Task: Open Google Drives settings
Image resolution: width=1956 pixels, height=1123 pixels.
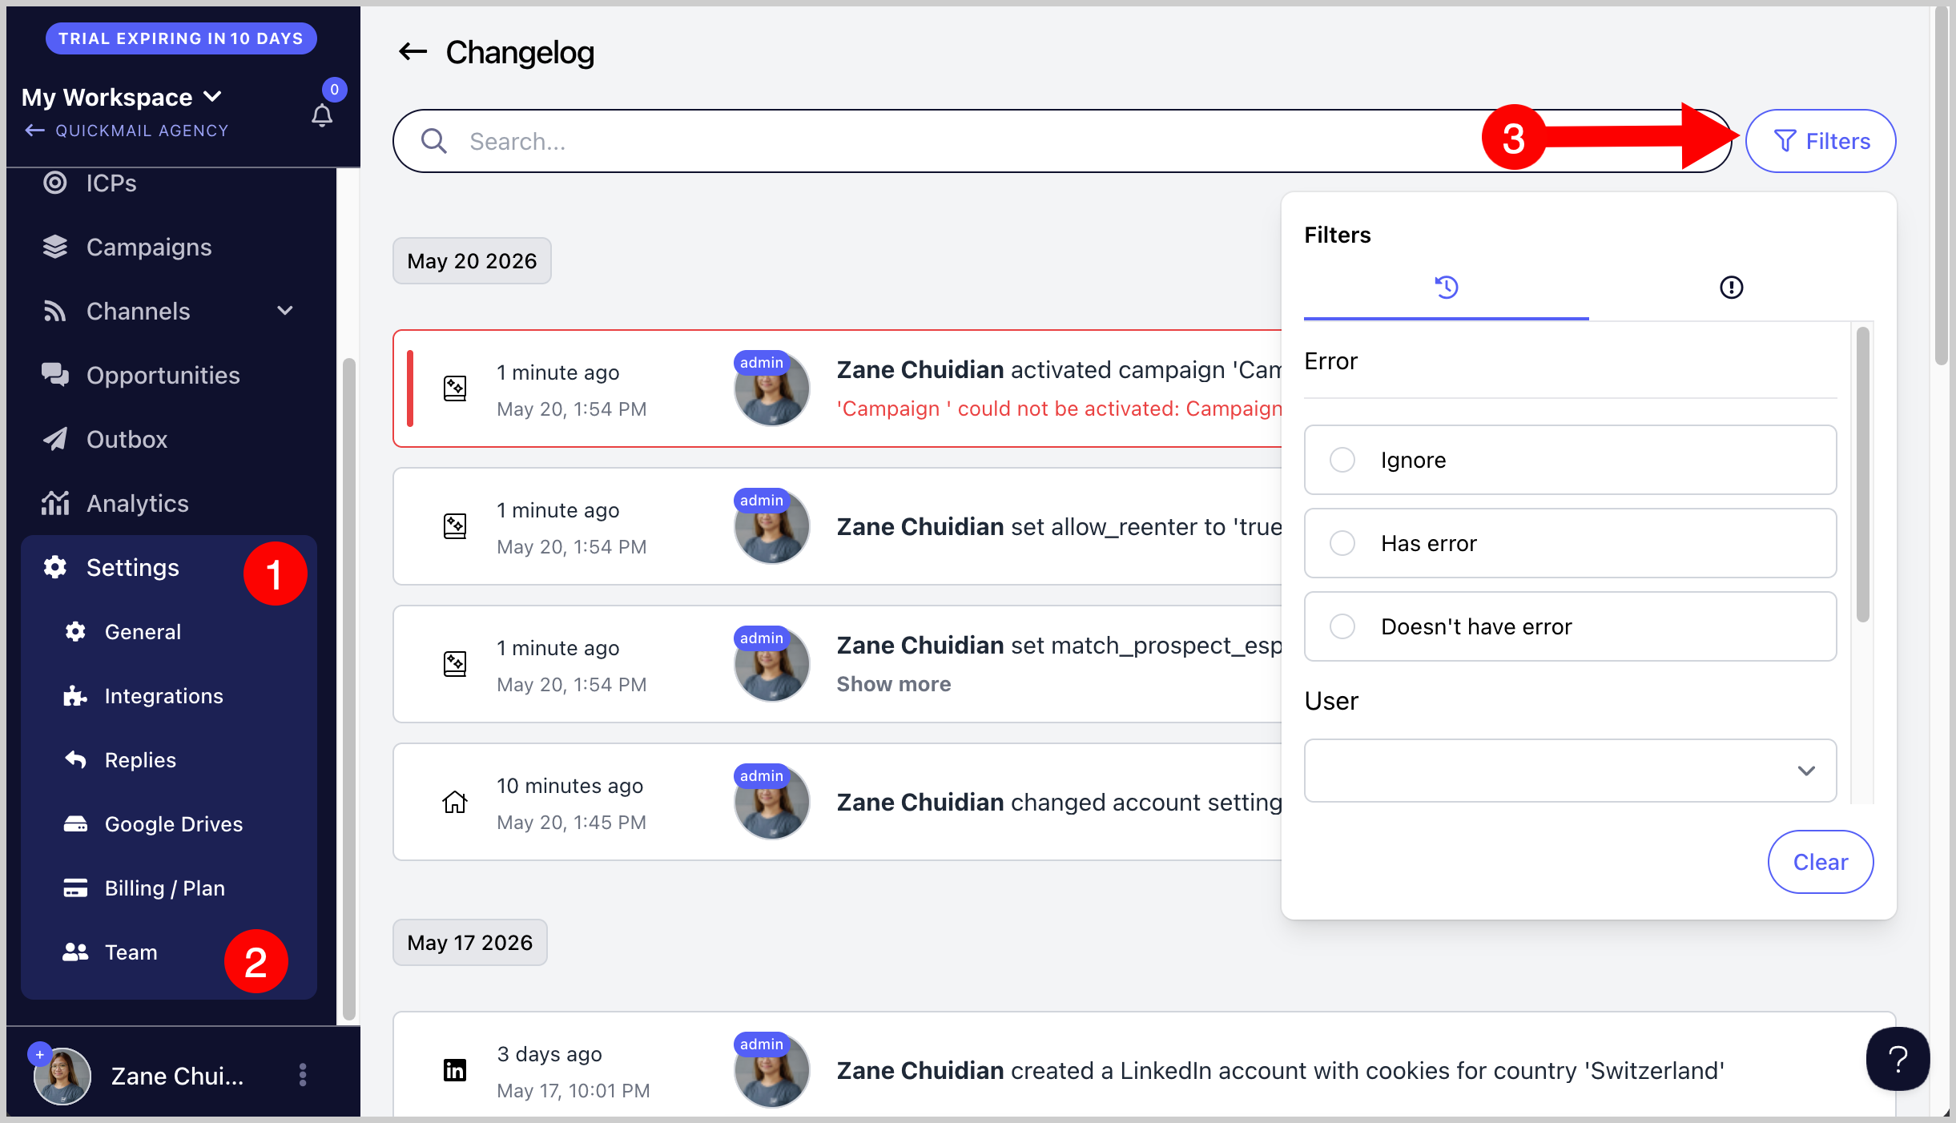Action: coord(173,823)
